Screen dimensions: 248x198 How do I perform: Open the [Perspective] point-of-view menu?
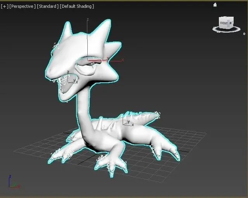23,6
